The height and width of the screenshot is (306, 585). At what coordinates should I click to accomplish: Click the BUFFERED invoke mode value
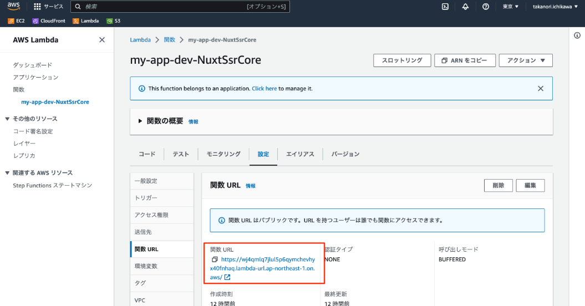point(452,259)
